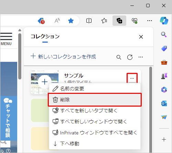Select 削除 menu item
Viewport: 172px width, 153px height.
click(x=95, y=100)
